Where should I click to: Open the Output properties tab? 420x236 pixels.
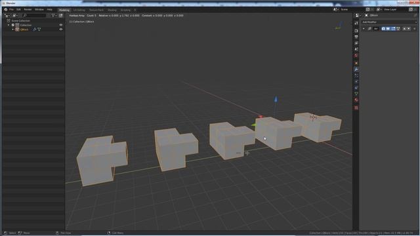(356, 37)
